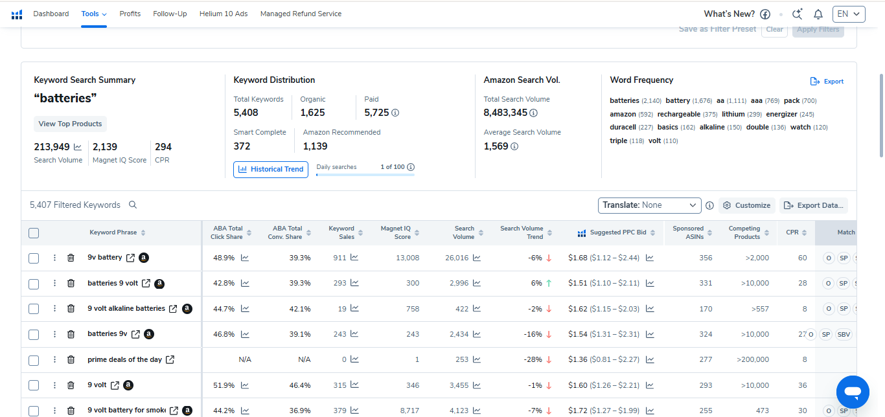This screenshot has height=417, width=885.
Task: Show keyword sales chart for 911
Action: pyautogui.click(x=354, y=258)
